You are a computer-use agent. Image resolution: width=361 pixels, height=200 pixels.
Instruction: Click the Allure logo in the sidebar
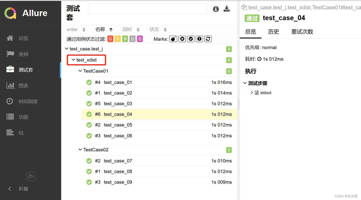26,13
